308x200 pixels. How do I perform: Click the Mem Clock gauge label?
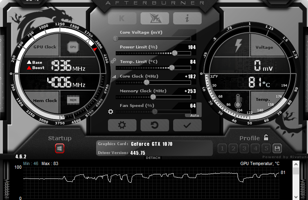[45, 100]
